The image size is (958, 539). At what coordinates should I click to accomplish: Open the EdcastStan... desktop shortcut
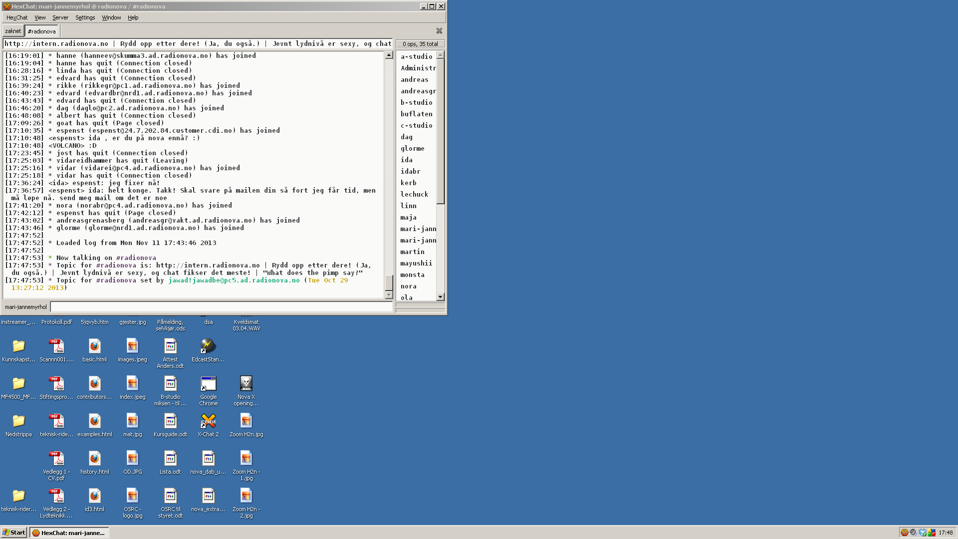pos(208,350)
